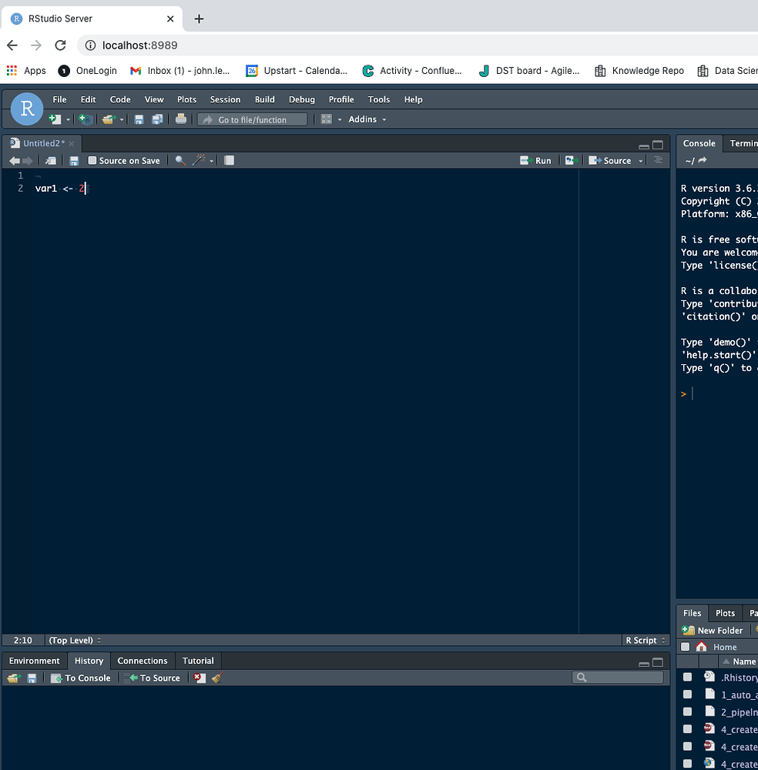This screenshot has height=770, width=758.
Task: Open the View menu
Action: (154, 99)
